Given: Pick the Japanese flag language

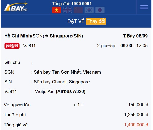Looking at the screenshot, I should click(x=100, y=10).
